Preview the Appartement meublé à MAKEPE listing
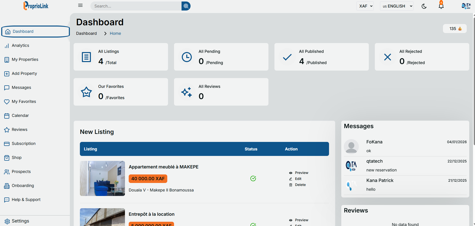 (301, 173)
